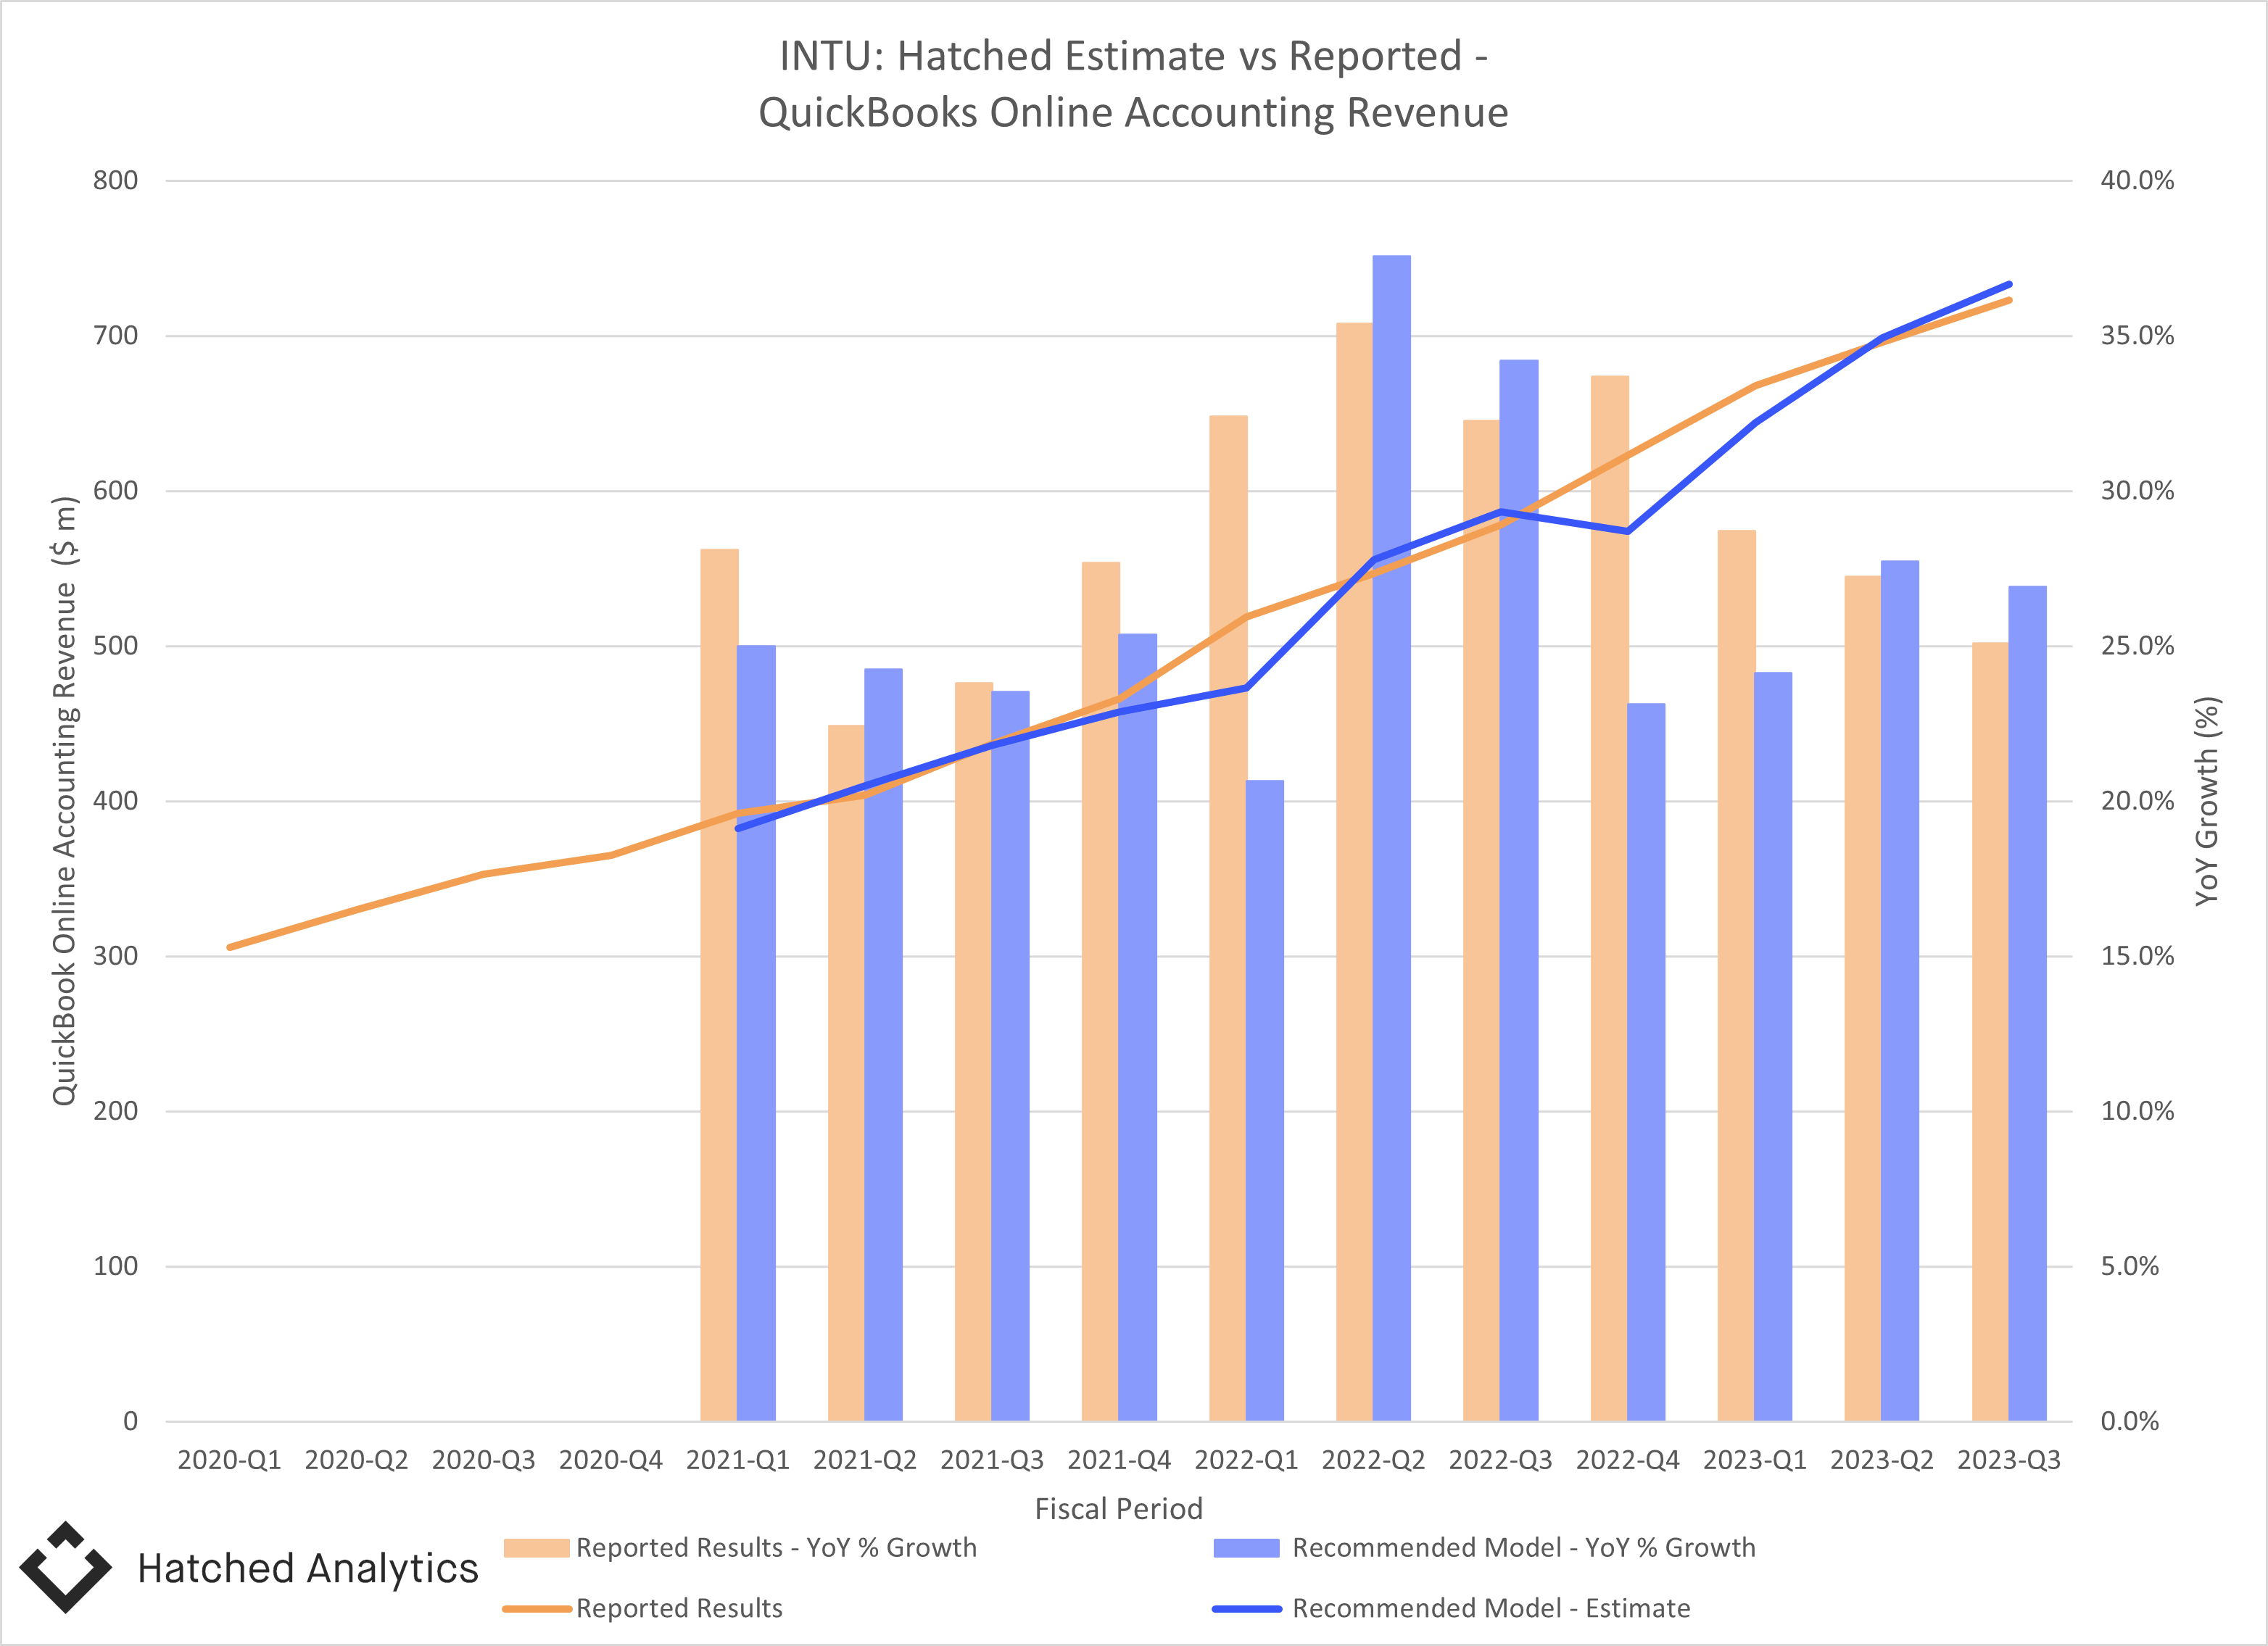Click the 'QuickBook Online Accounting Revenue ($ m)' axis title
The width and height of the screenshot is (2268, 1646).
[x=64, y=800]
